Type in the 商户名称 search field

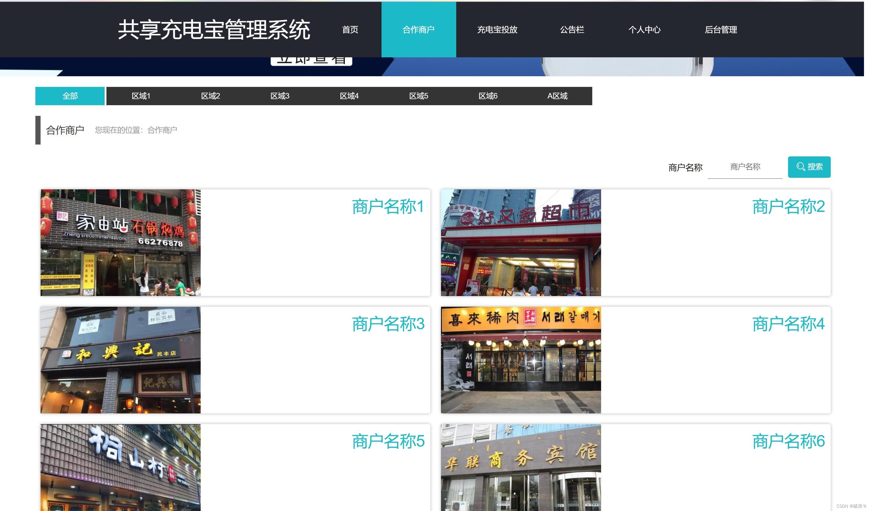745,167
